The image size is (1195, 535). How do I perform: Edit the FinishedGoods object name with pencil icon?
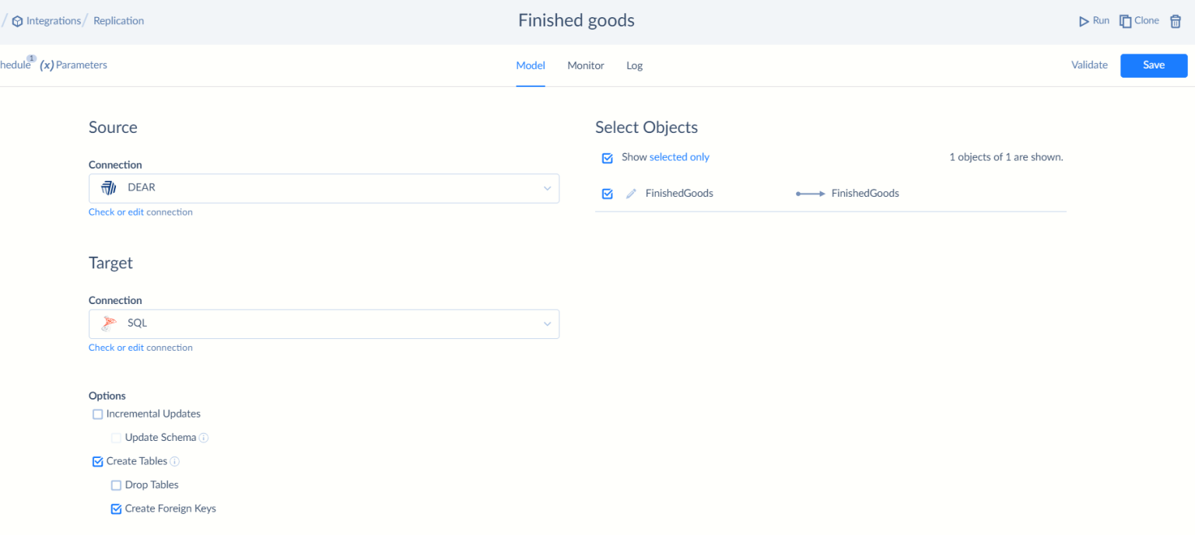(631, 193)
